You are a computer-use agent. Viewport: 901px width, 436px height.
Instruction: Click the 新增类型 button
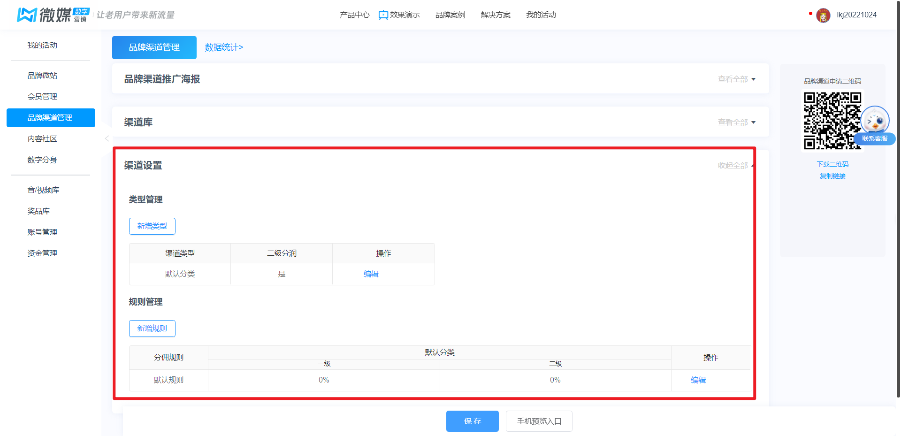pyautogui.click(x=152, y=226)
